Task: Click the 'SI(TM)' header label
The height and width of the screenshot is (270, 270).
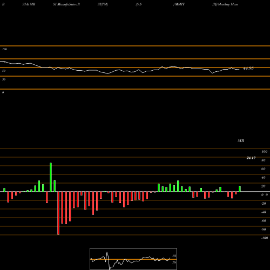Action: [x=103, y=4]
